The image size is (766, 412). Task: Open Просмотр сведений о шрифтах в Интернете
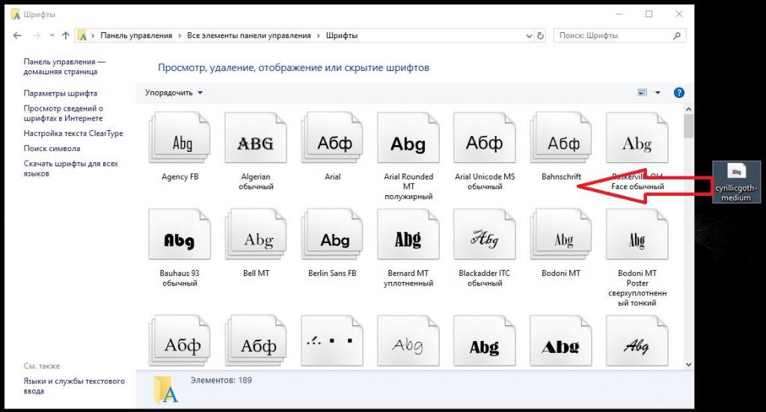tap(64, 113)
